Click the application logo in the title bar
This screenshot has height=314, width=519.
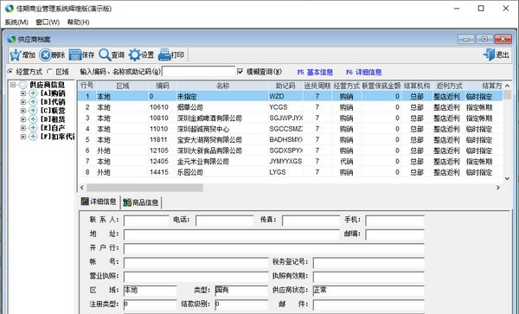(x=10, y=9)
